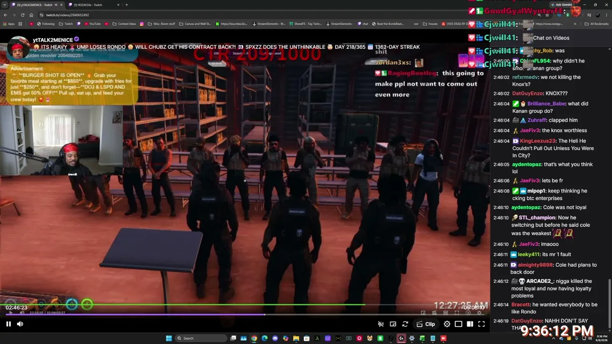The height and width of the screenshot is (344, 612).
Task: Switch the video to fullscreen
Action: 481,324
